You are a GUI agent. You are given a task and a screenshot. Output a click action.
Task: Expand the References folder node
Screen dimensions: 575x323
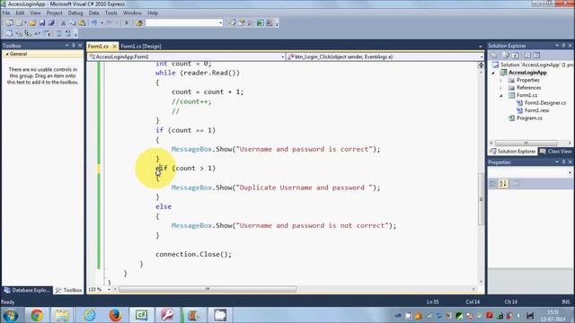coord(501,88)
